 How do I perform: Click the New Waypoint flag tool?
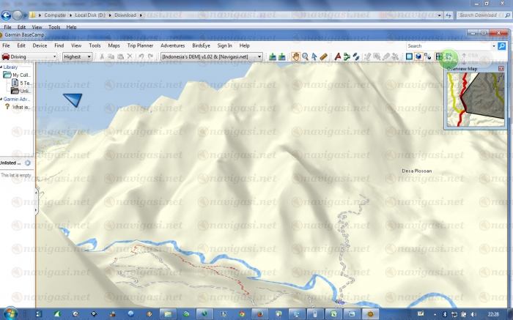click(338, 56)
